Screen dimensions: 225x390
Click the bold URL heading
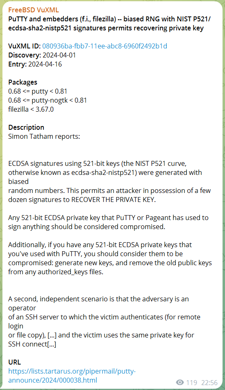(x=14, y=362)
